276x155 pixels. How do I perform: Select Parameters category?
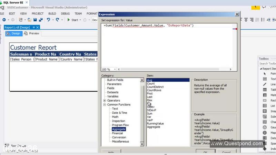(x=114, y=84)
